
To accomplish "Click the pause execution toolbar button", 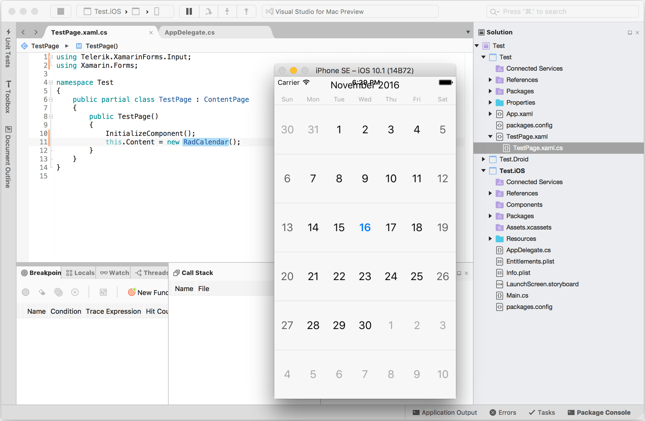I will point(188,11).
